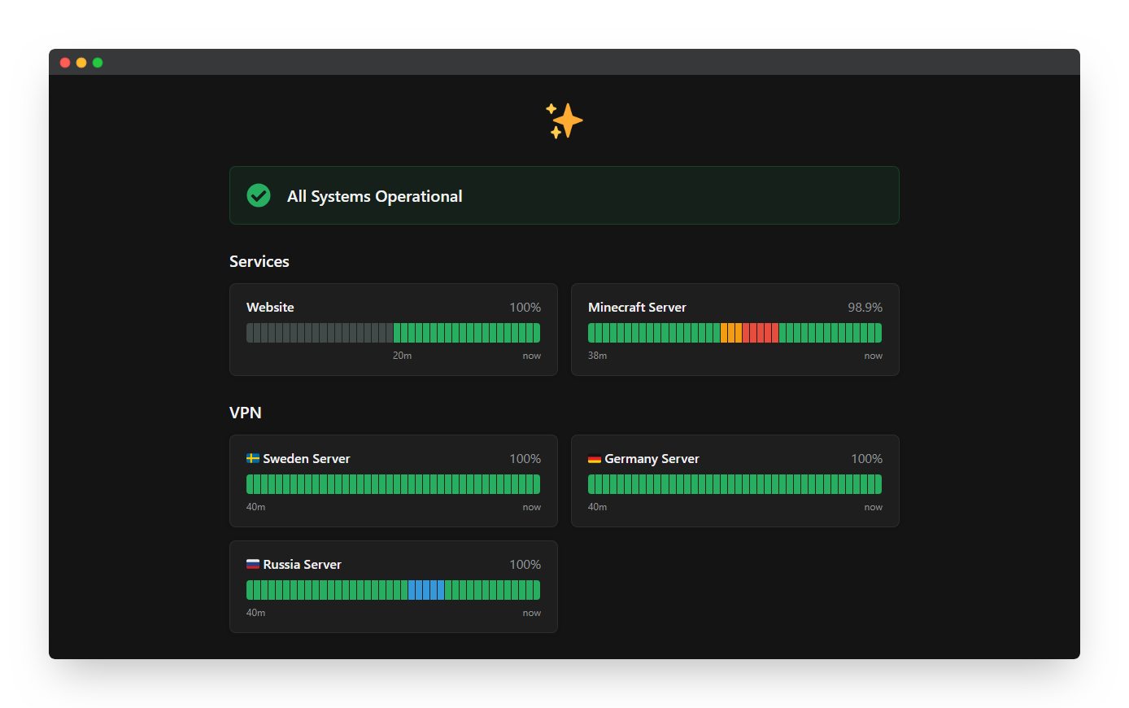
Task: Click the red outage segment in Minecraft Server
Action: [x=761, y=333]
